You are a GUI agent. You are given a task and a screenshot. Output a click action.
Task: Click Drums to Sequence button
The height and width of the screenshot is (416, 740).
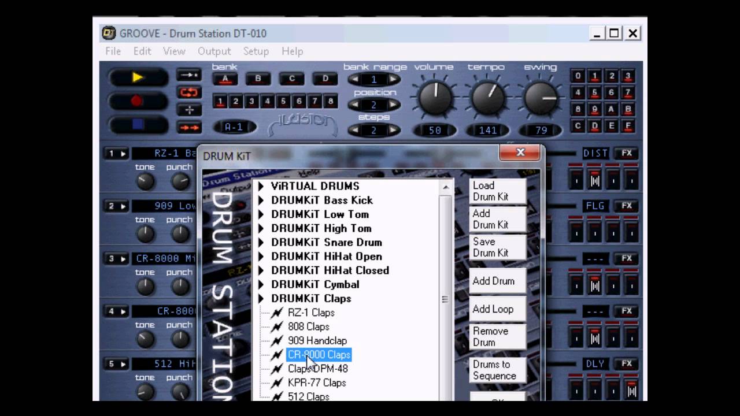pos(497,370)
